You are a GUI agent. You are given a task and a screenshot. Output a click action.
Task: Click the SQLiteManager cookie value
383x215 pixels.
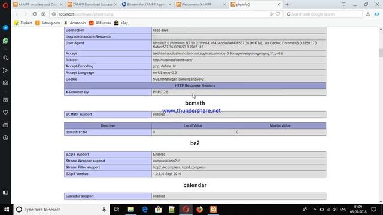[x=178, y=79]
